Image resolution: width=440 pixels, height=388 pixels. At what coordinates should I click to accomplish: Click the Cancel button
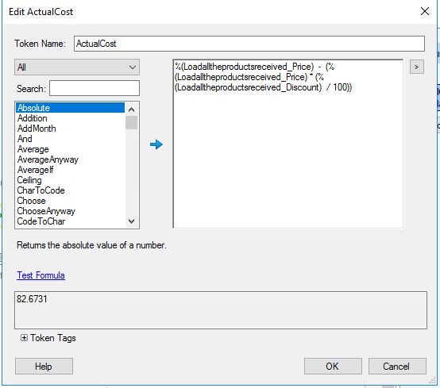tap(397, 366)
